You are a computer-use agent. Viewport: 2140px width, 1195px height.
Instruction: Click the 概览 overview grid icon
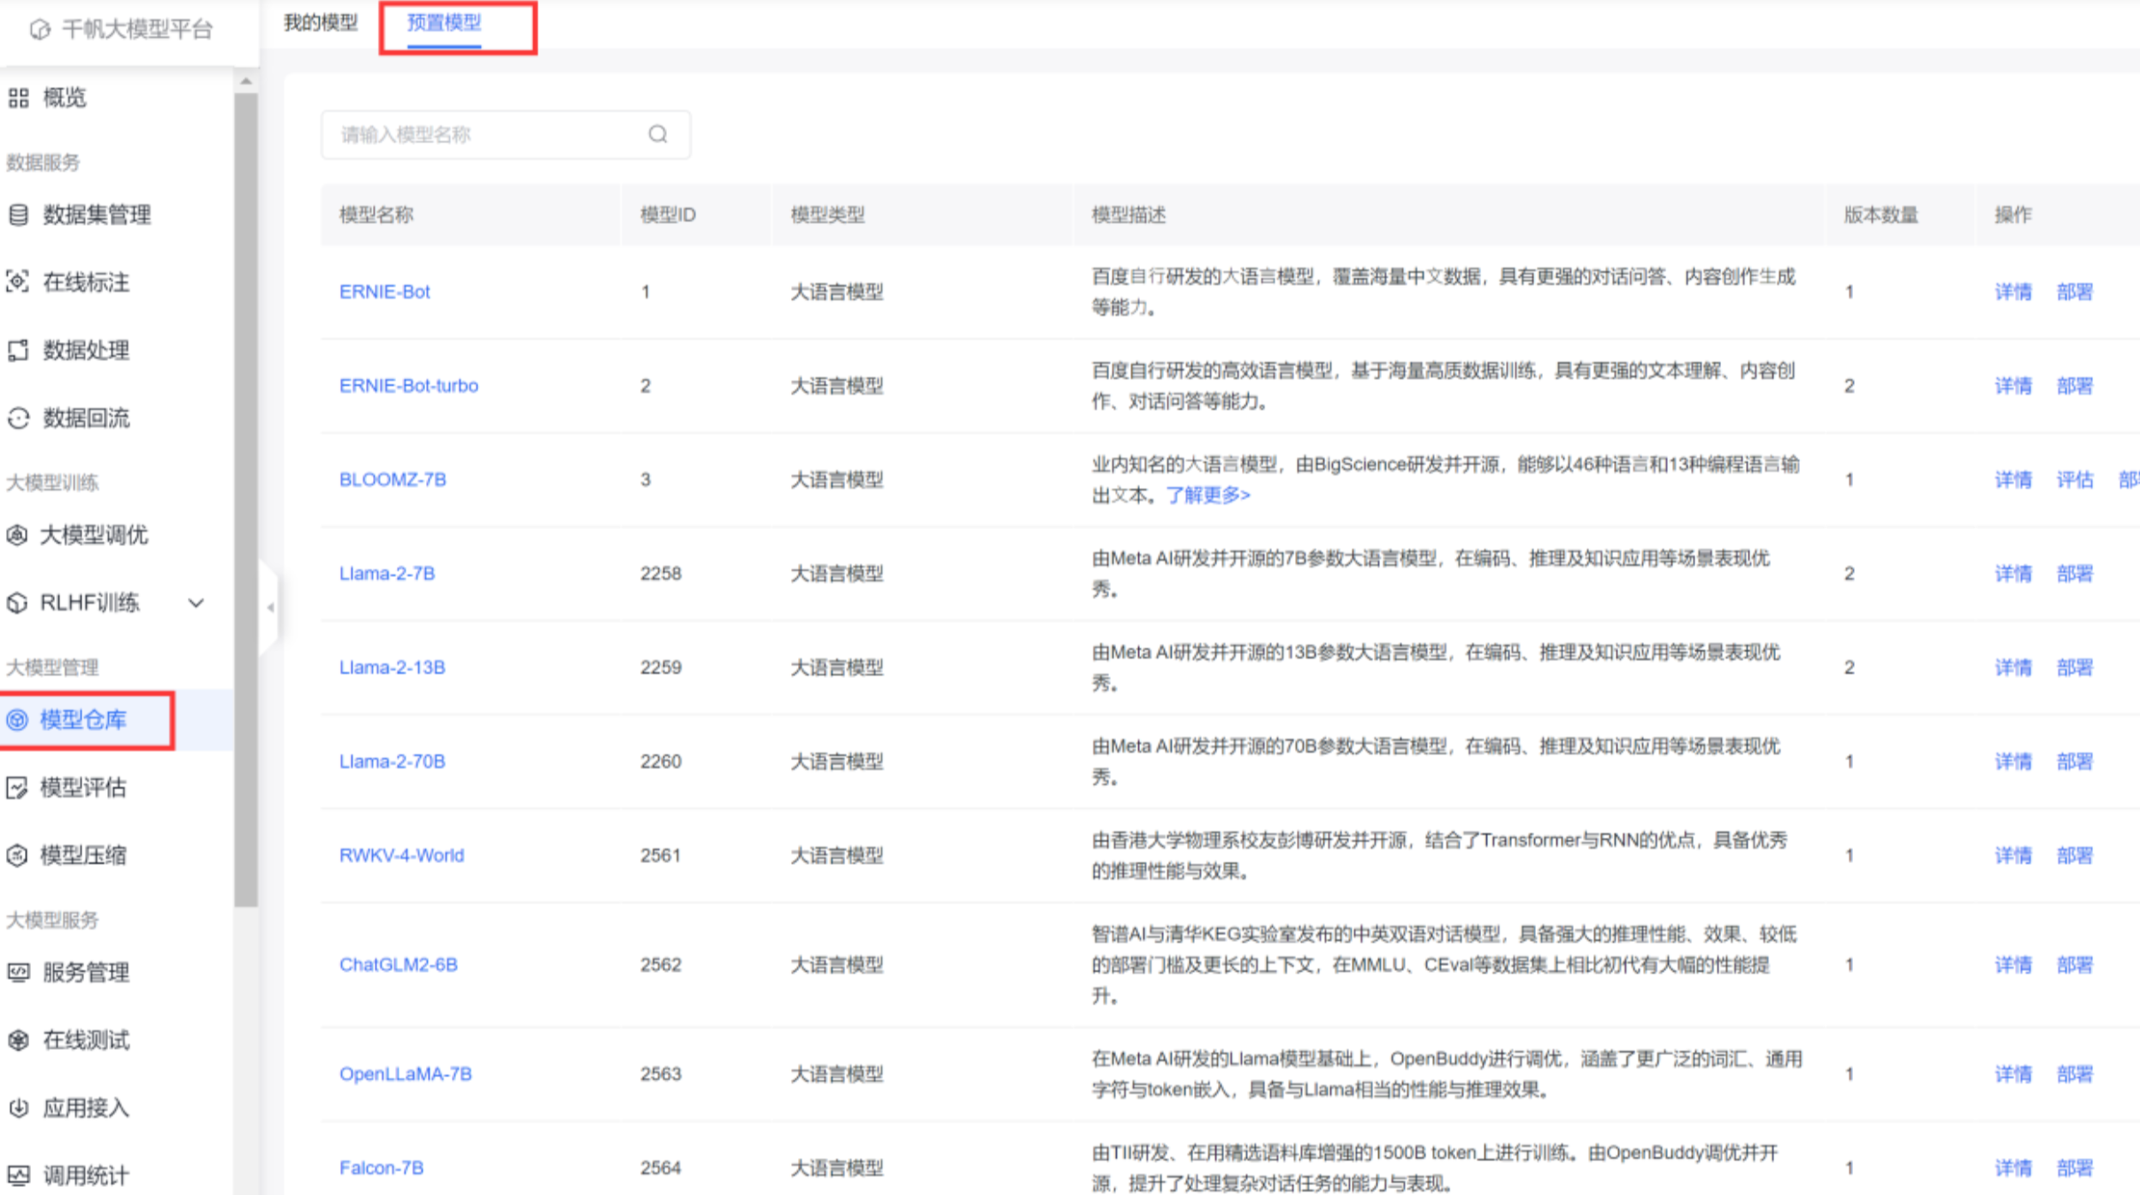point(19,97)
